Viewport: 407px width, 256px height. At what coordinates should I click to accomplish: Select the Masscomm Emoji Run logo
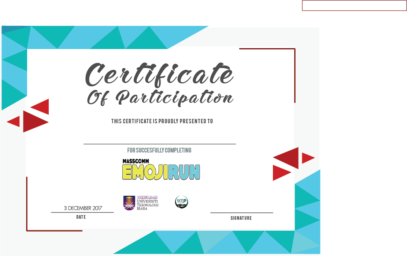(x=161, y=170)
